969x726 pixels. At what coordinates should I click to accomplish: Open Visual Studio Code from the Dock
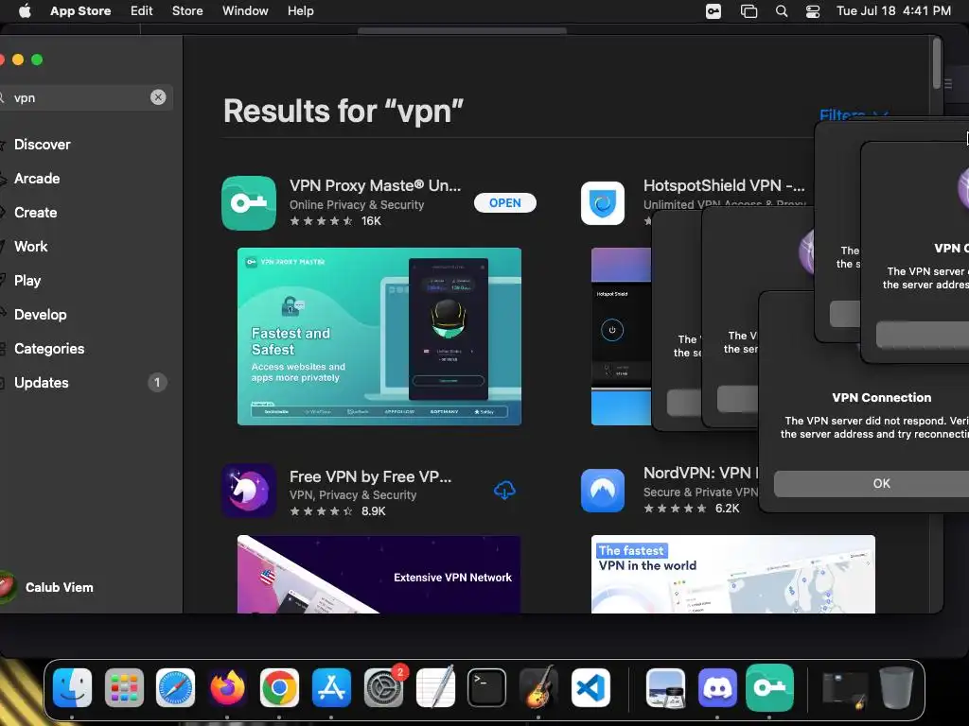coord(590,687)
